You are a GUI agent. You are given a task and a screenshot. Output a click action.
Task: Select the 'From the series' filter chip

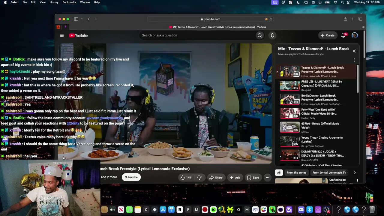click(x=296, y=173)
